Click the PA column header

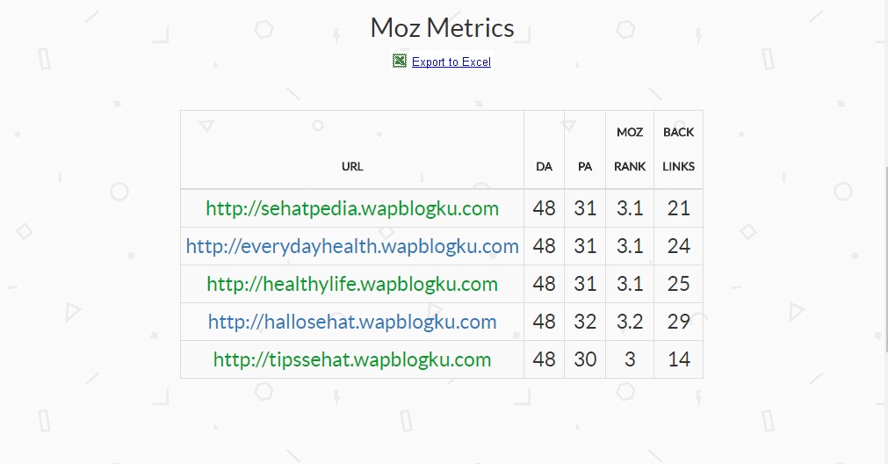585,166
